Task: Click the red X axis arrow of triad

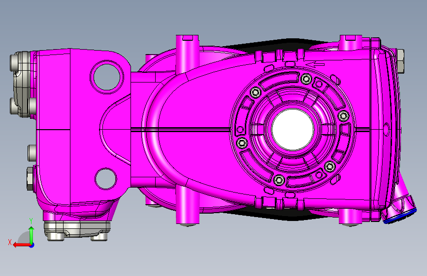Action: click(22, 245)
